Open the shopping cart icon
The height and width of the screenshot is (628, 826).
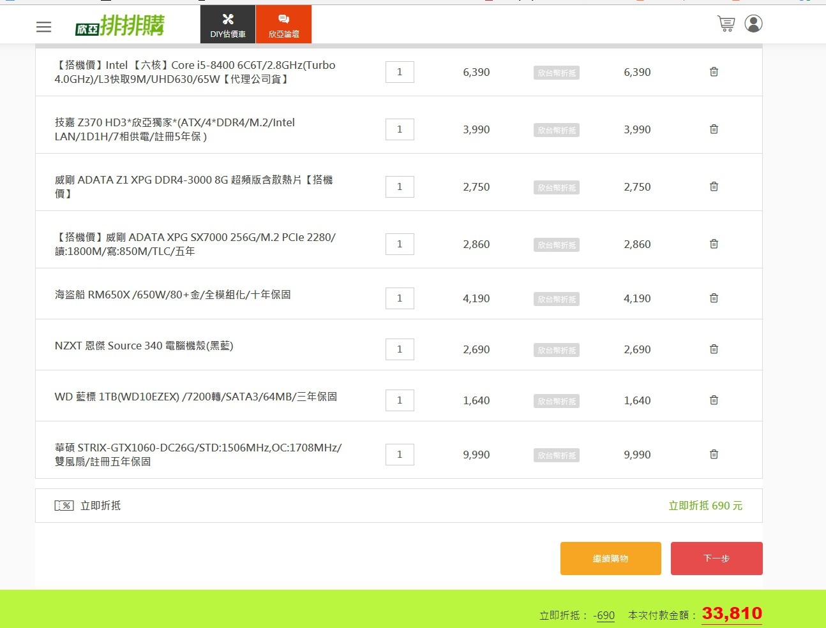[x=726, y=24]
